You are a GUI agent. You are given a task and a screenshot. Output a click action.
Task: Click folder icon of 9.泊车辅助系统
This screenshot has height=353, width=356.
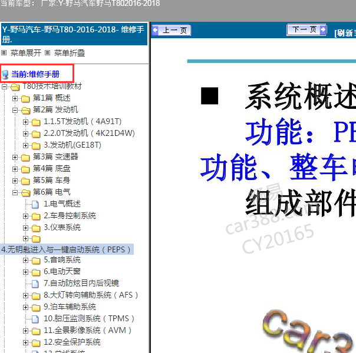(36, 308)
